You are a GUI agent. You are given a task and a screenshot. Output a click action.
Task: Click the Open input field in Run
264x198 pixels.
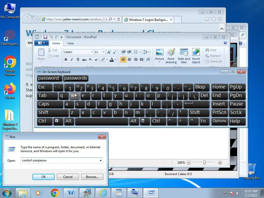[x=61, y=160]
